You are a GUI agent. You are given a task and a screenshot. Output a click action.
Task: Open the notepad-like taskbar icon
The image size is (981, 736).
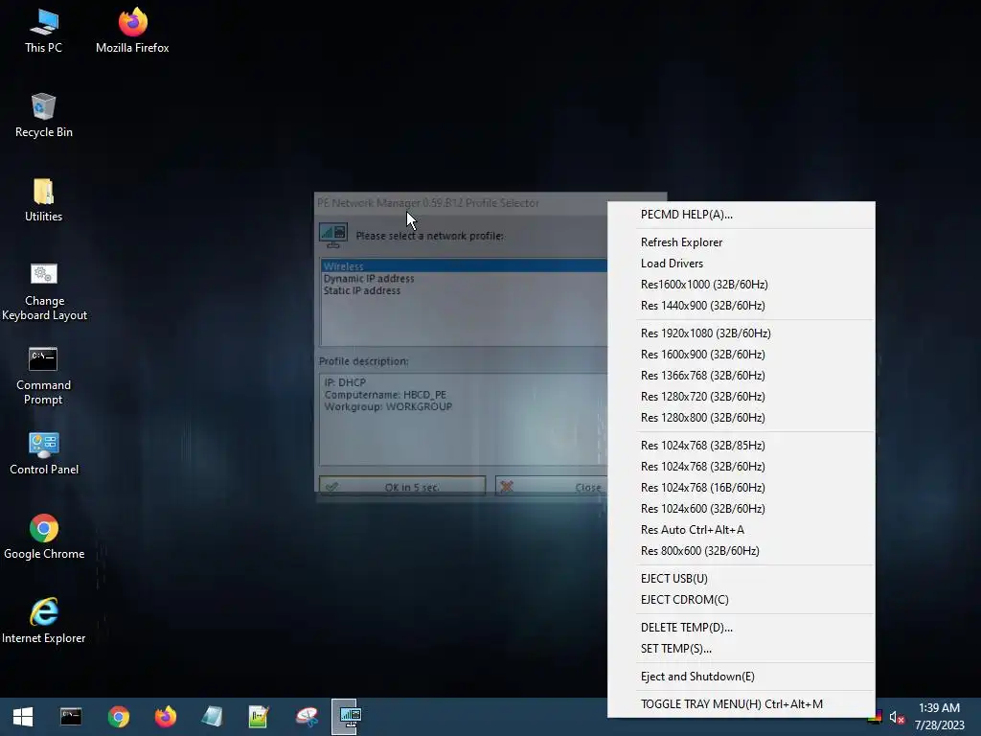(212, 717)
